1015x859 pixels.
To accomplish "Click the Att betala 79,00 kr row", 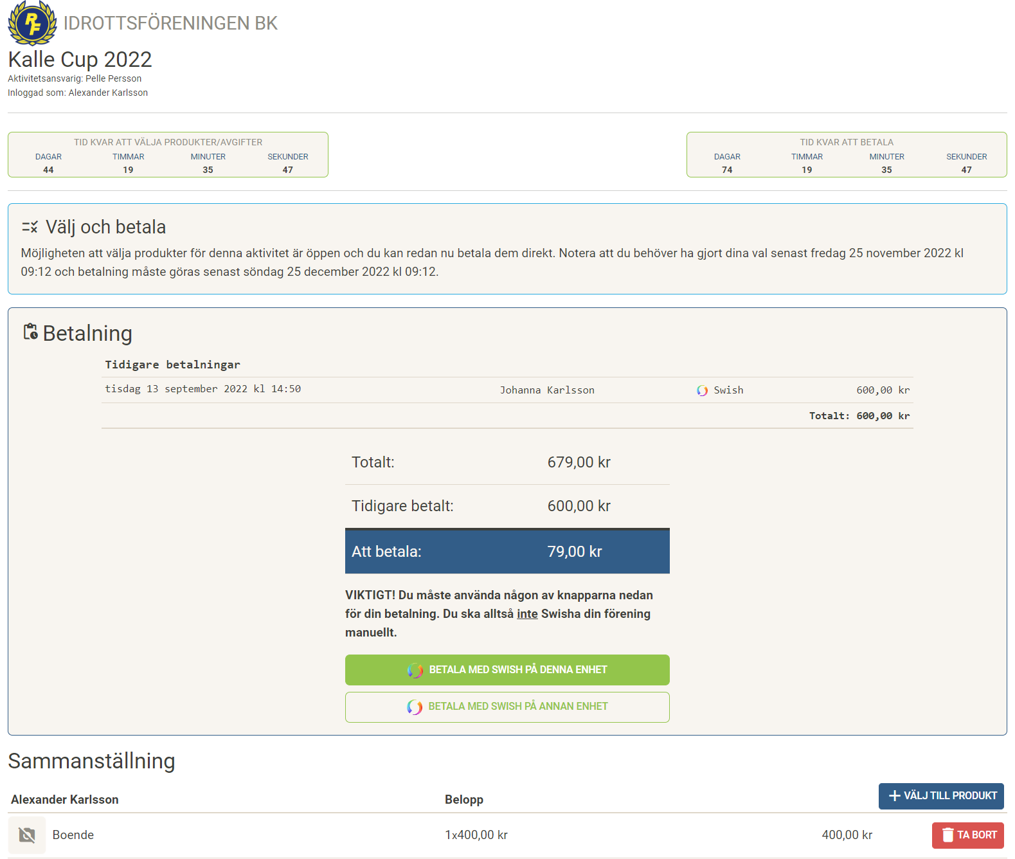I will tap(507, 552).
